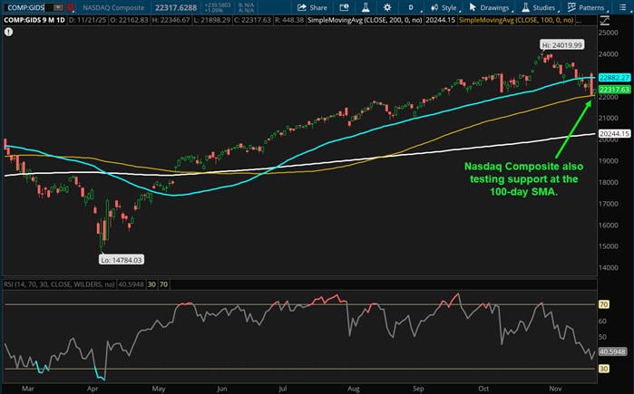Click the flask Edit Studies icon
The height and width of the screenshot is (394, 634).
(x=366, y=7)
